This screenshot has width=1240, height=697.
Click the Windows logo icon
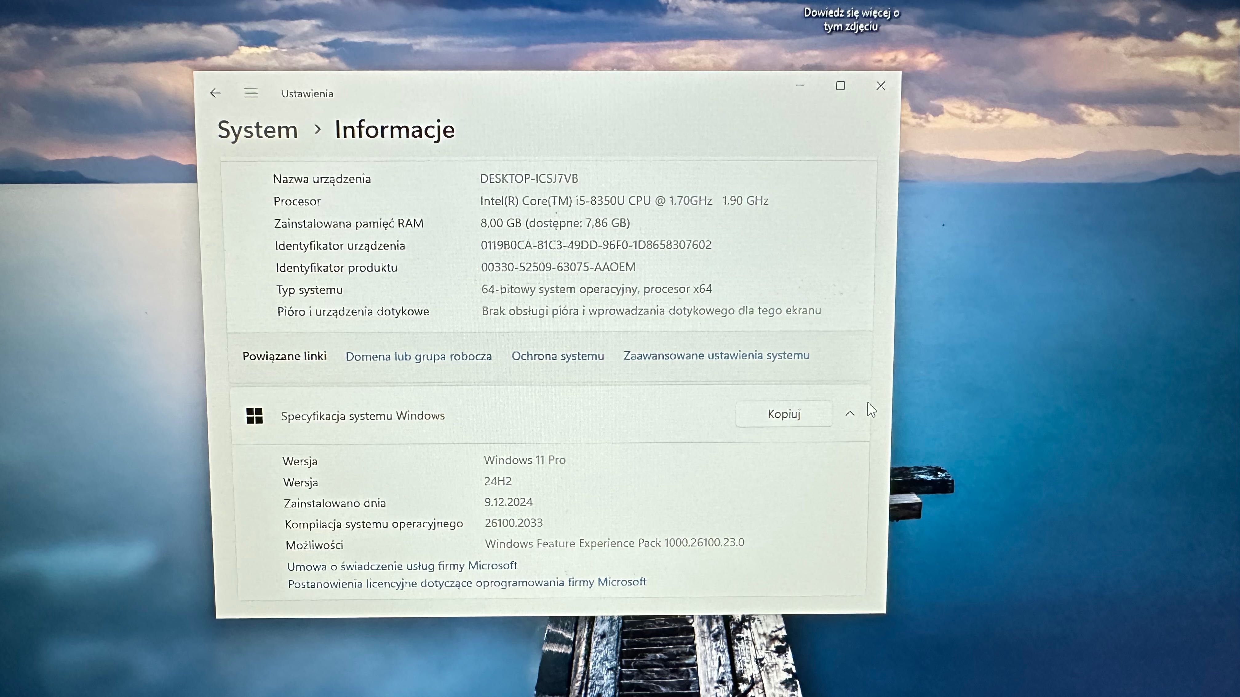(x=254, y=415)
